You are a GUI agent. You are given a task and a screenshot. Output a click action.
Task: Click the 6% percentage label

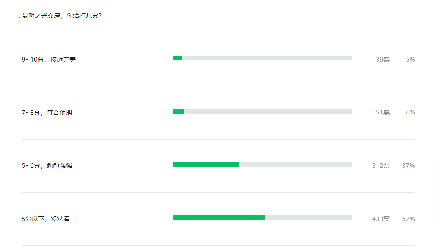coord(410,112)
